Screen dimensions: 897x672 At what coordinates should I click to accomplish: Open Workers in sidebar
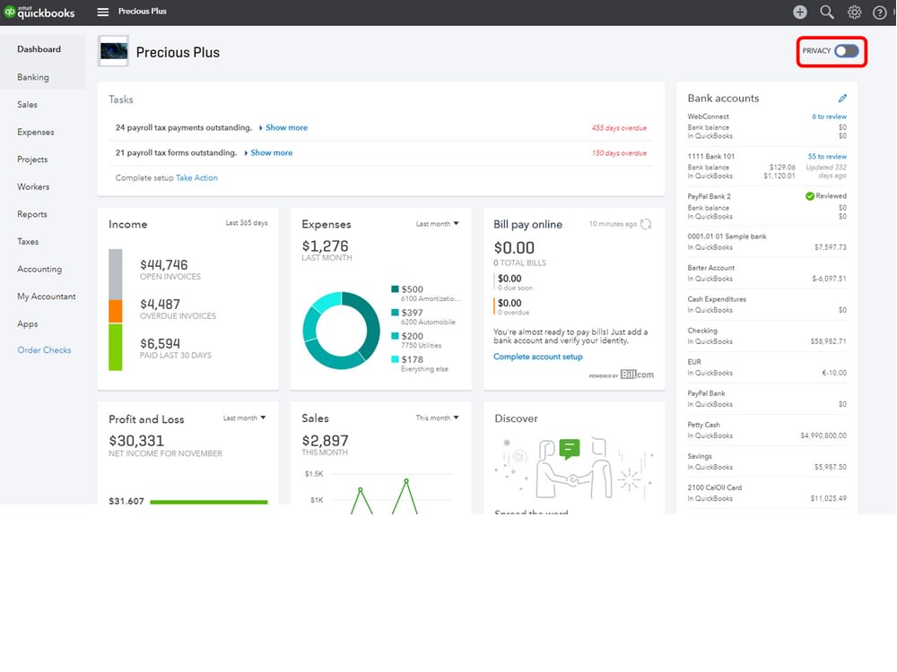pyautogui.click(x=33, y=187)
